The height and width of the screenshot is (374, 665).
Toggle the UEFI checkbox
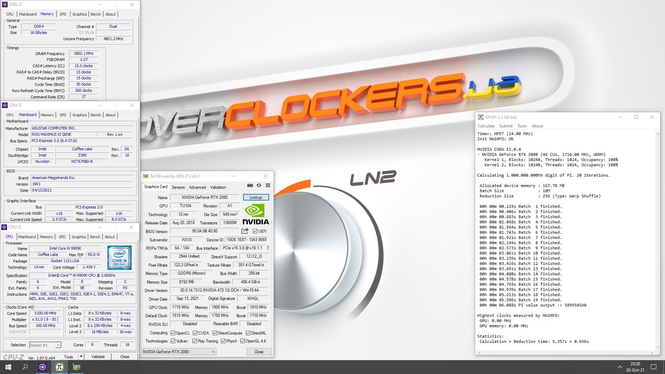click(255, 231)
